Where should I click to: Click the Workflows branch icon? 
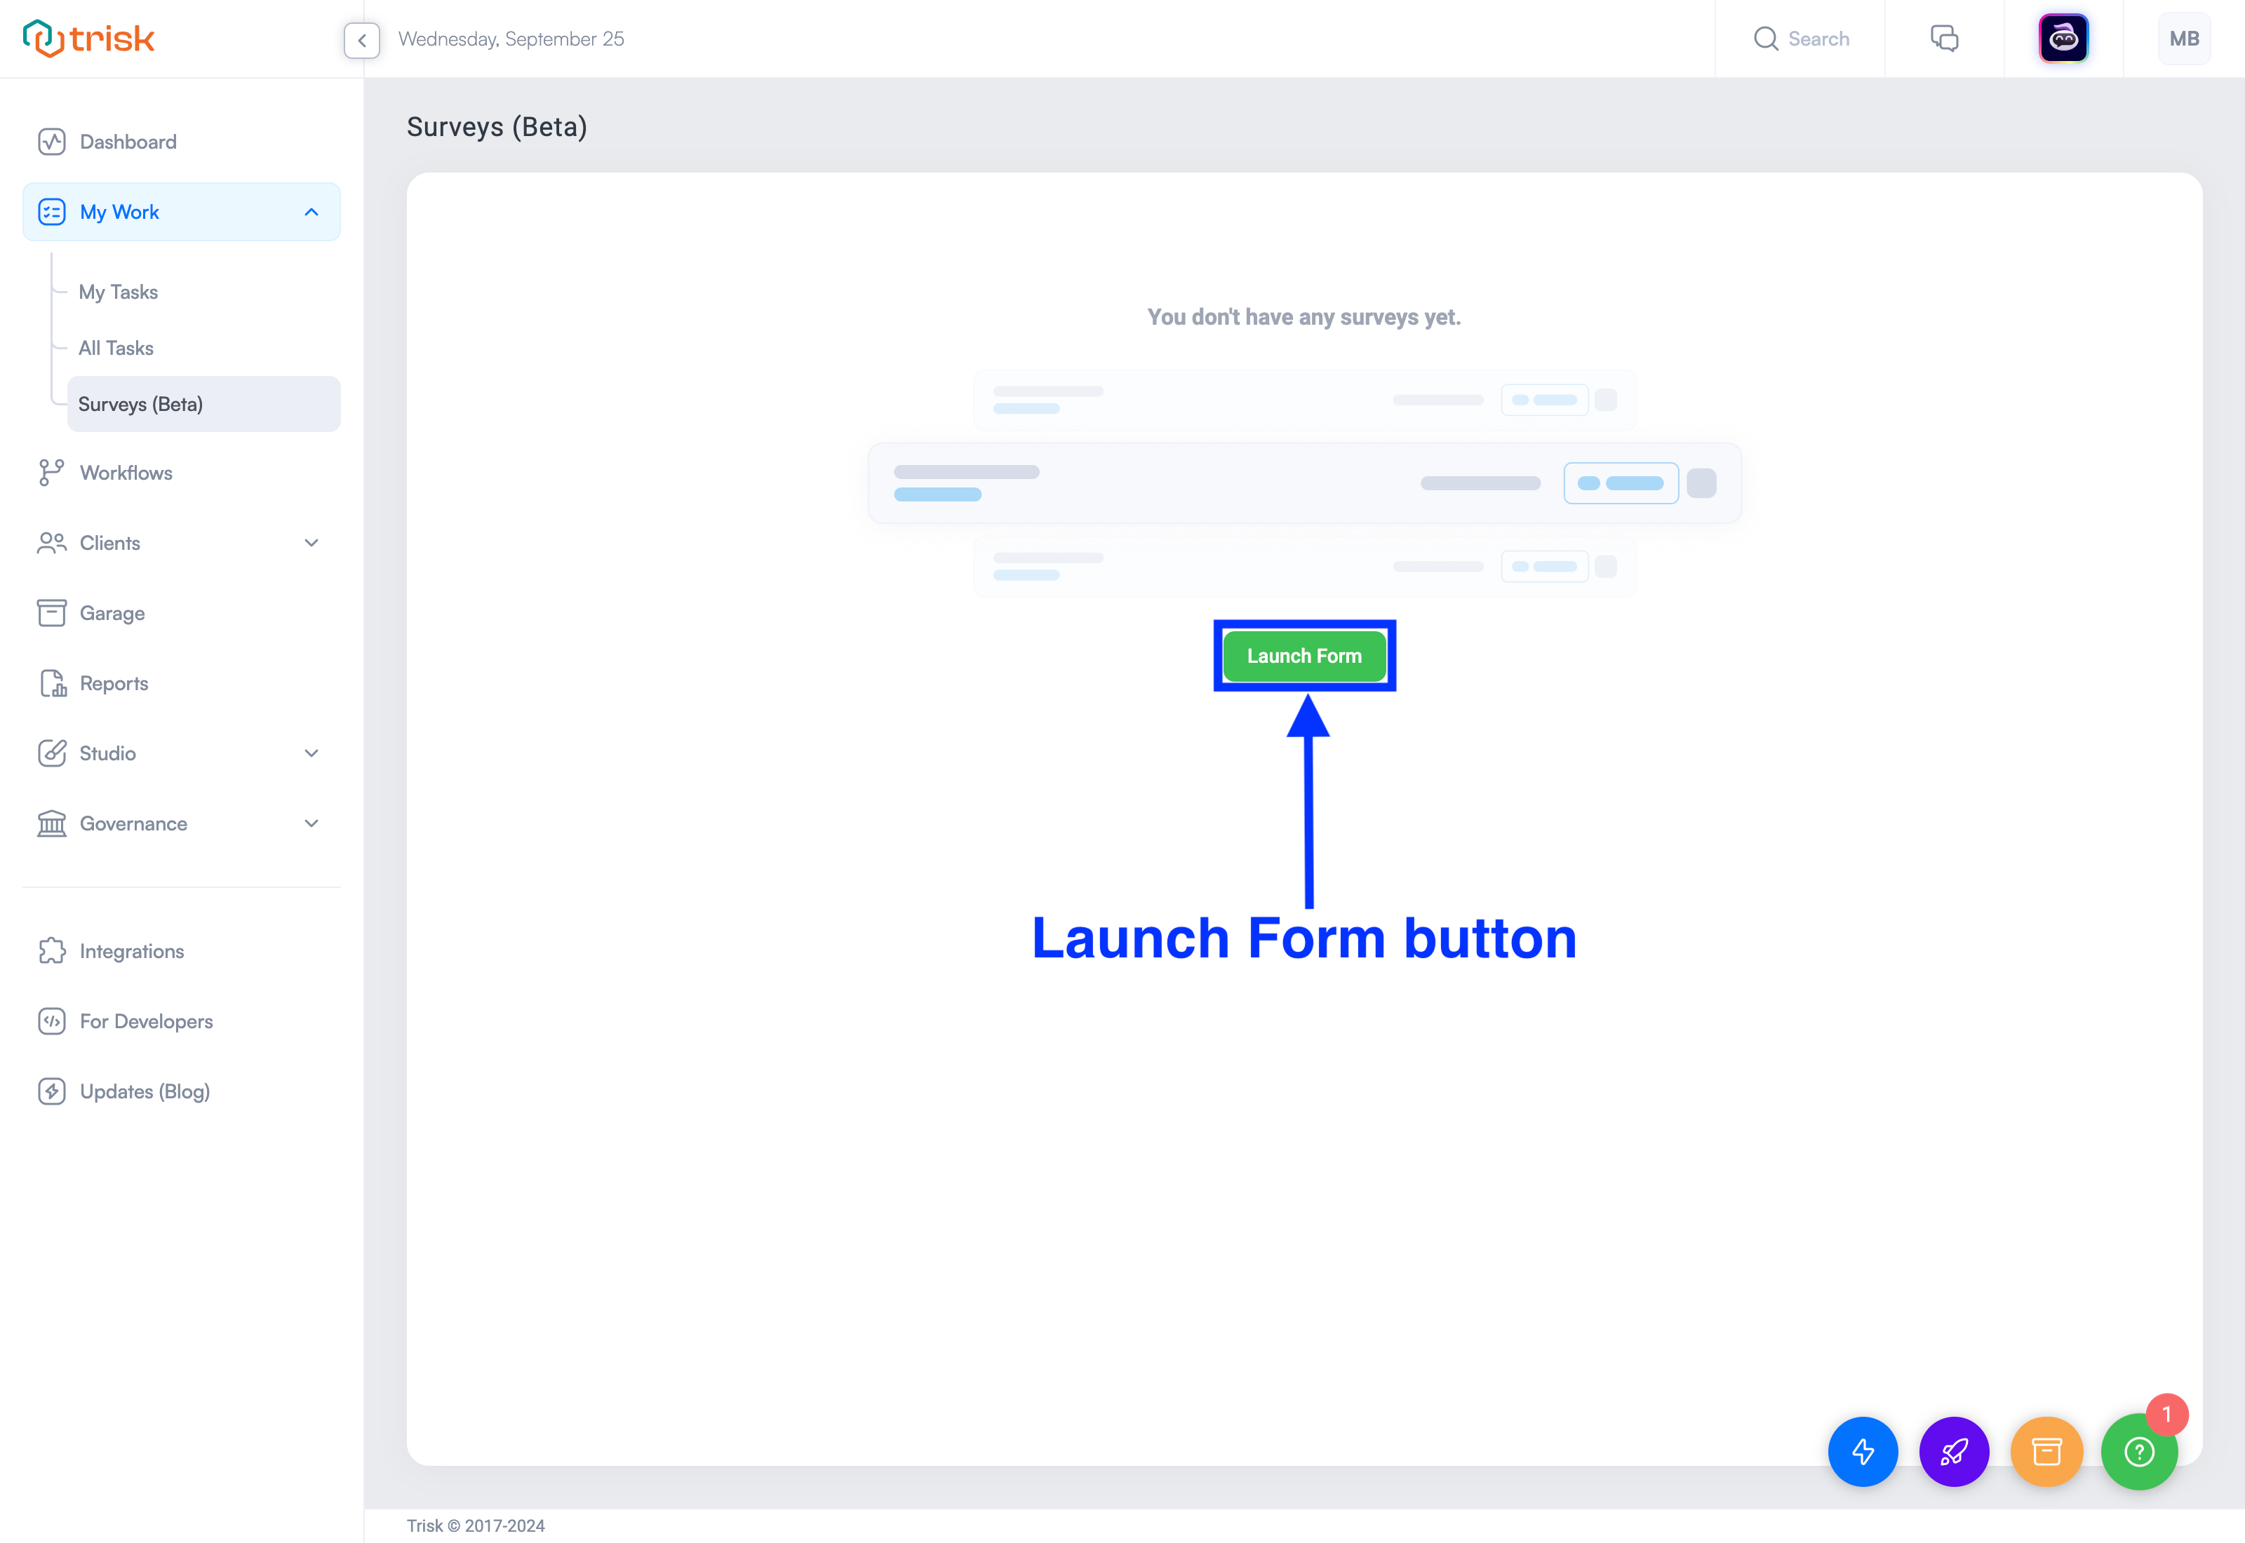[x=52, y=473]
